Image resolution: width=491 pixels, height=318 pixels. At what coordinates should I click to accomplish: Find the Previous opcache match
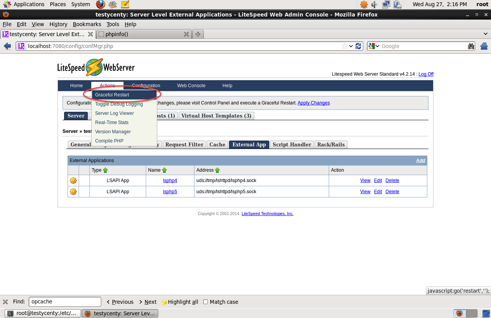point(120,302)
